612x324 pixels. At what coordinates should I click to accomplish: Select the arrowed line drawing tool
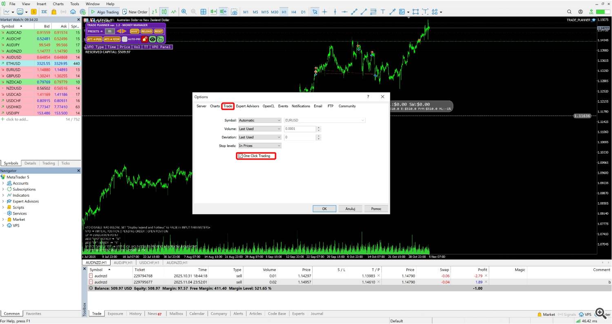tap(392, 12)
